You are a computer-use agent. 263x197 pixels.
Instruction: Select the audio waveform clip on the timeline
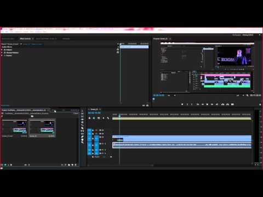tap(182, 145)
